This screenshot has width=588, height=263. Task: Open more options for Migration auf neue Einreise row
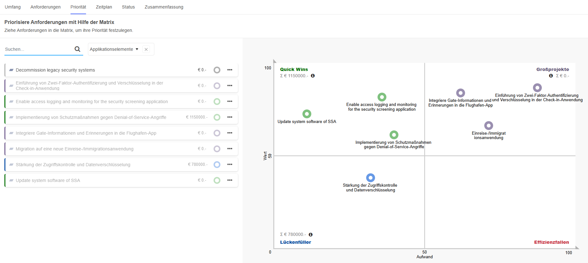(230, 149)
